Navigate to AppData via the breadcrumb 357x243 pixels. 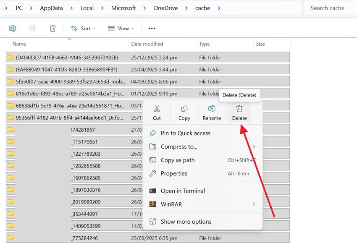51,8
